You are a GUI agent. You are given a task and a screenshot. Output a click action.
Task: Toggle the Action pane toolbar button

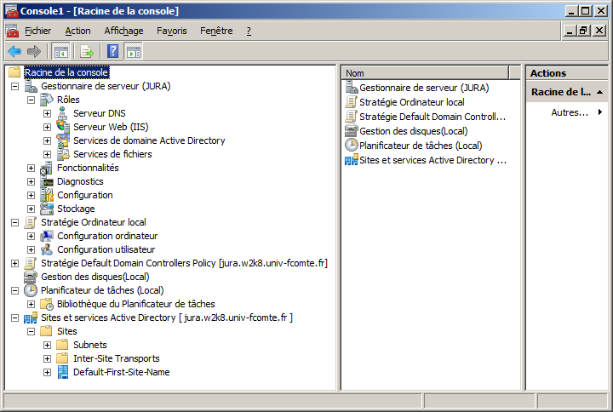[133, 51]
